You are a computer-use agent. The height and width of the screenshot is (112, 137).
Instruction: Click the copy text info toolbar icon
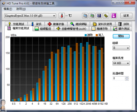coord(85,16)
